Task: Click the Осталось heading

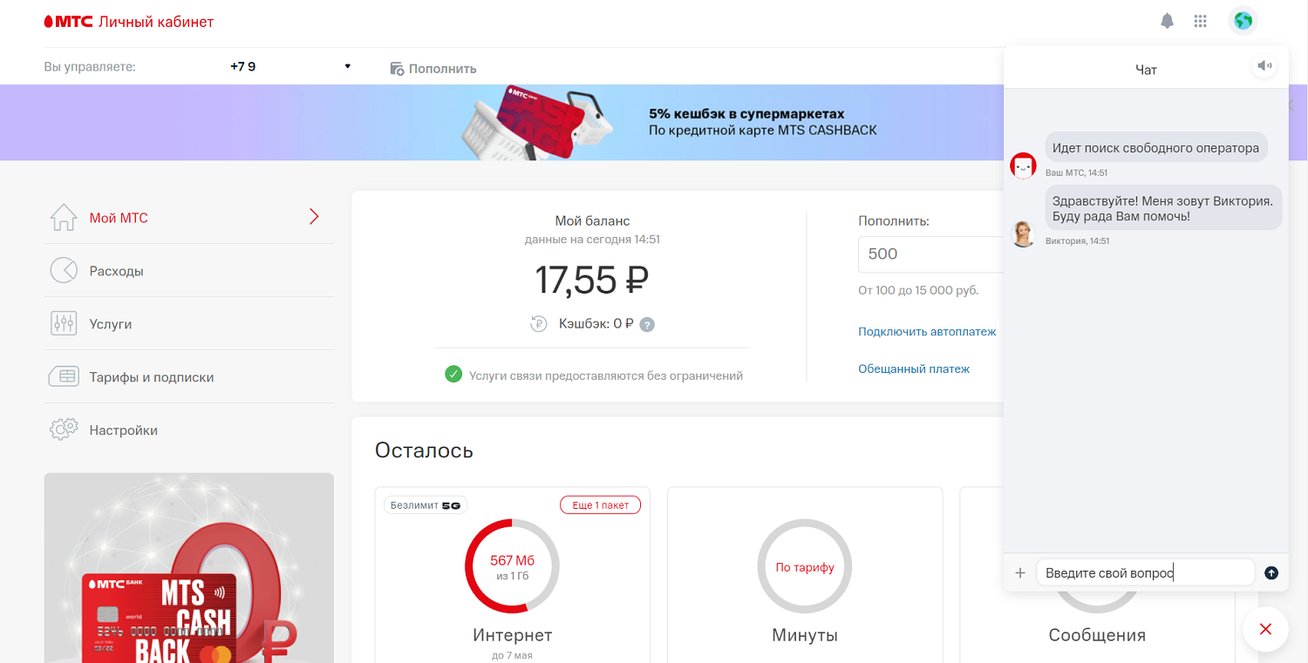Action: (x=424, y=450)
